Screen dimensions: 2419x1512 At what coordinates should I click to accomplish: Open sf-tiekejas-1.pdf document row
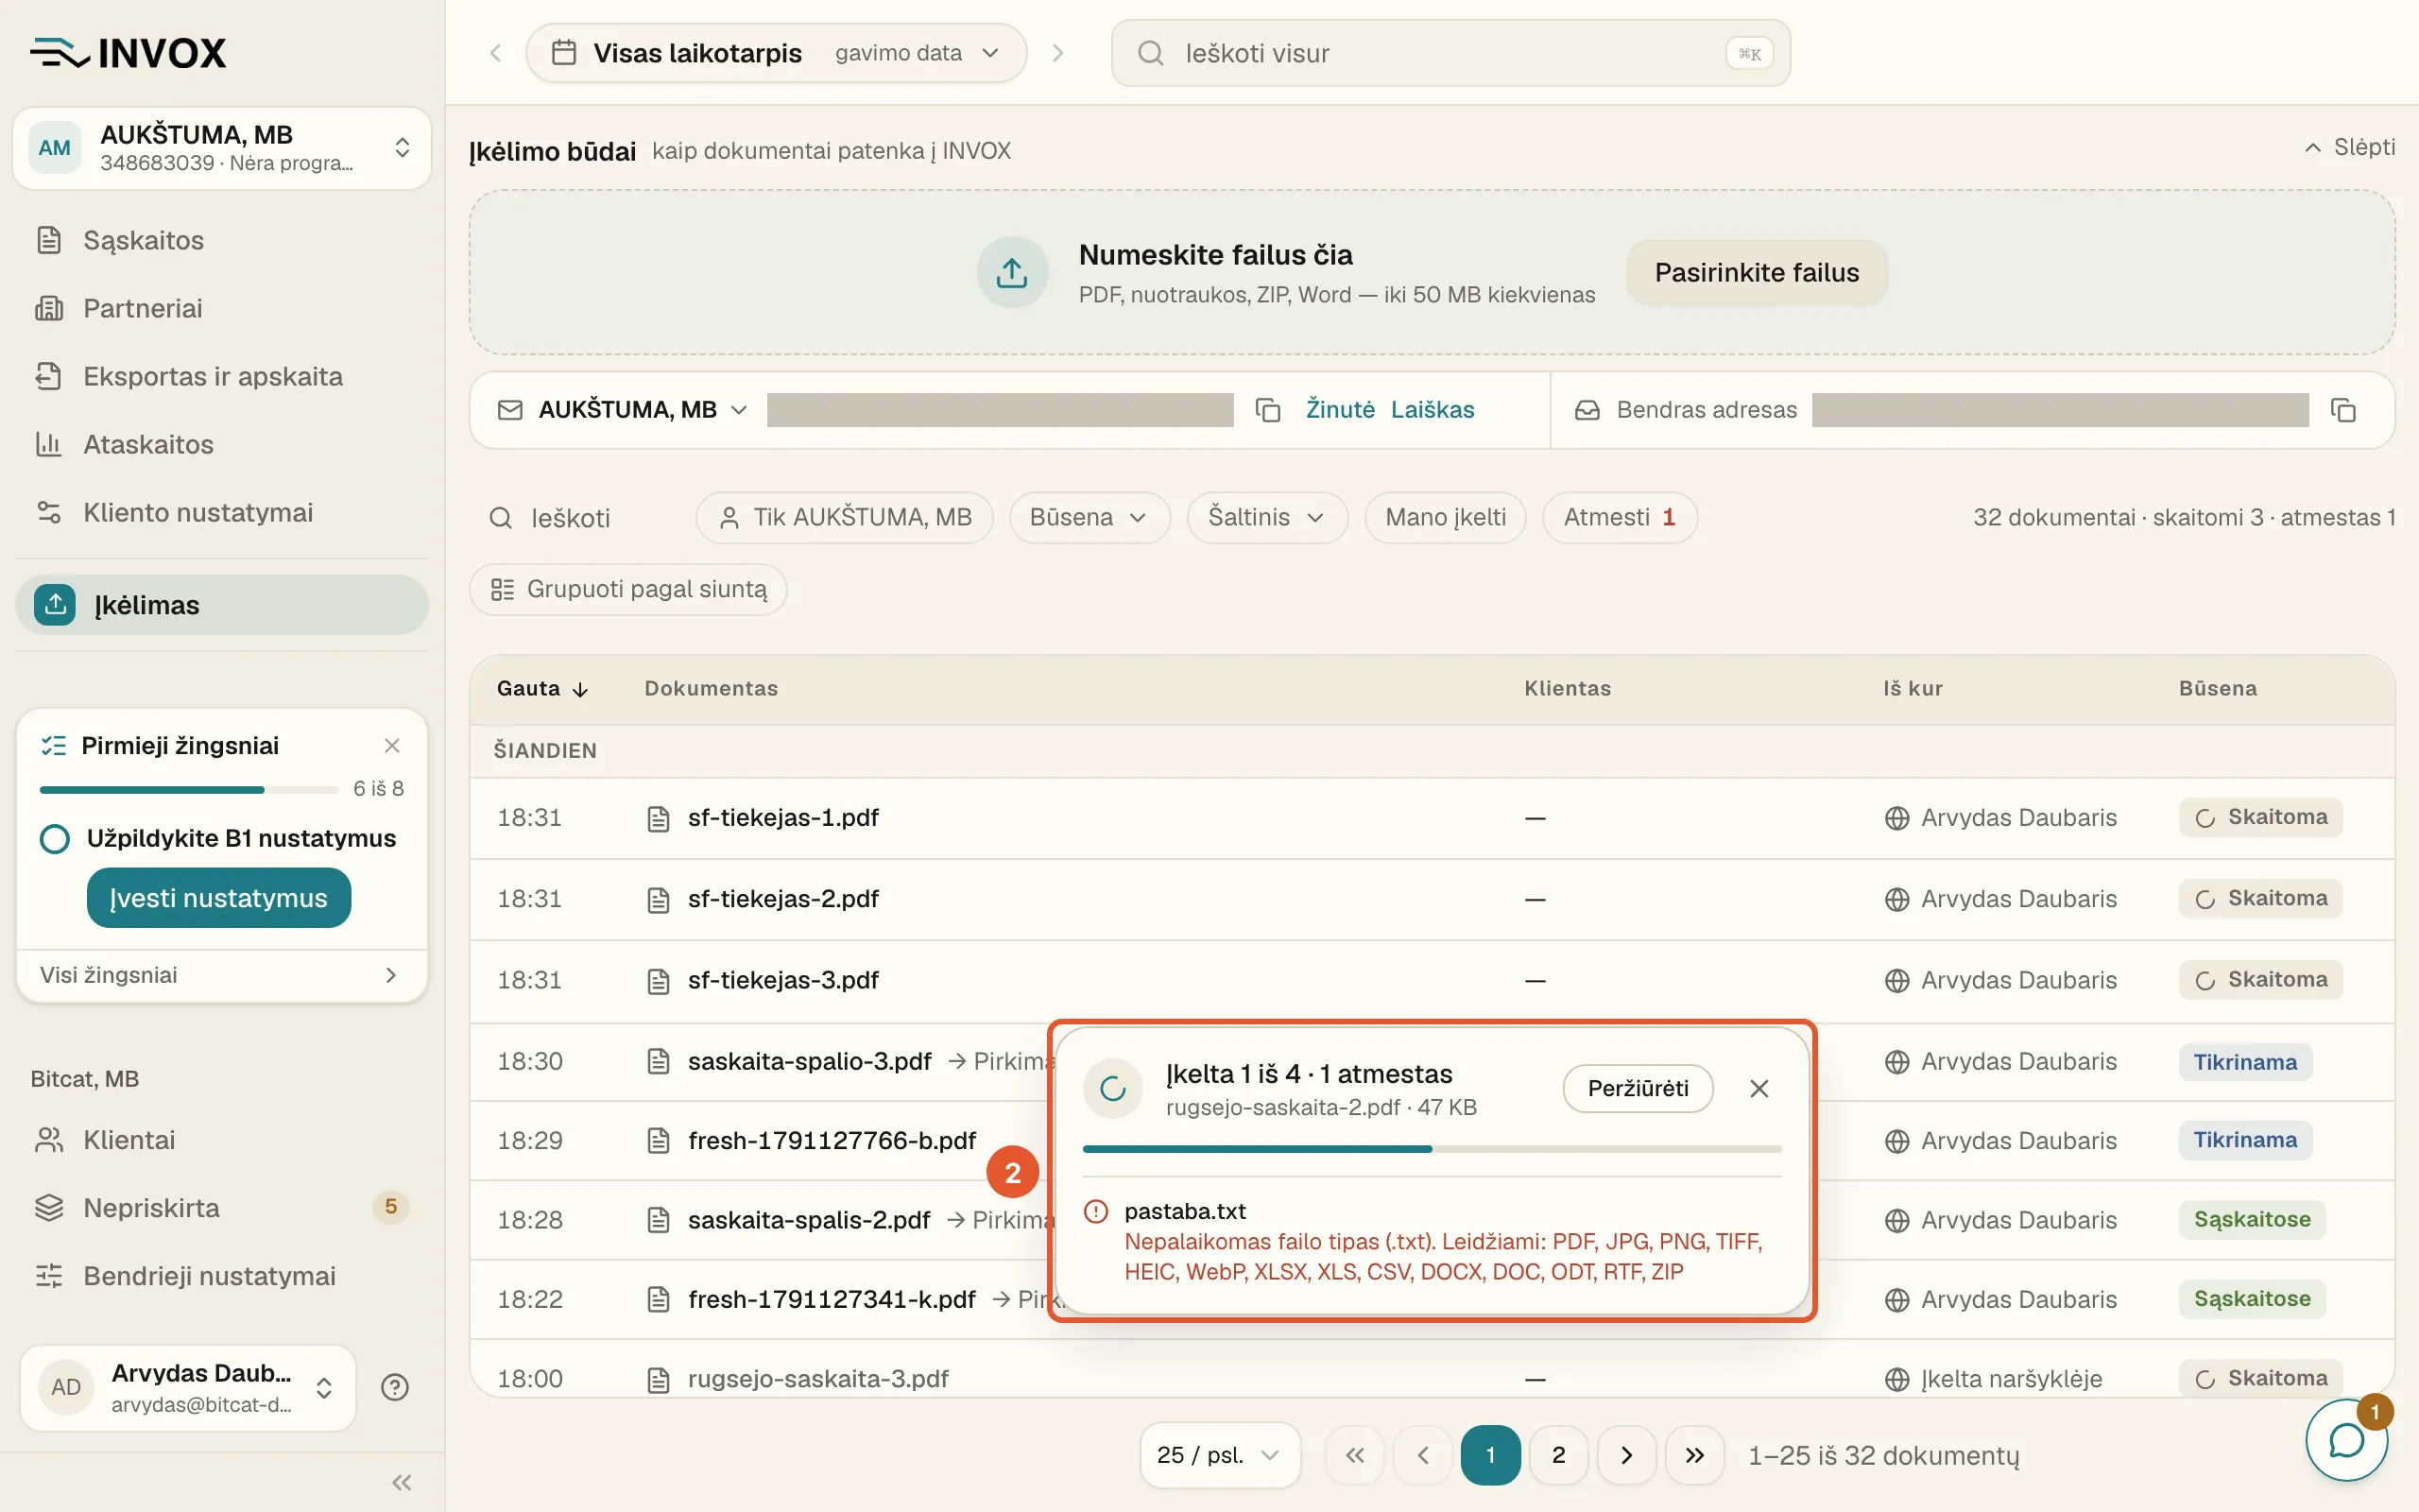point(1432,818)
